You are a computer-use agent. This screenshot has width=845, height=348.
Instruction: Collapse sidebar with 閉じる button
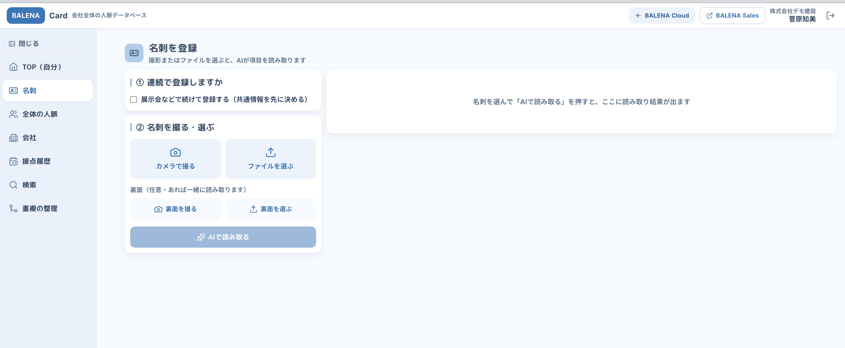click(x=48, y=44)
